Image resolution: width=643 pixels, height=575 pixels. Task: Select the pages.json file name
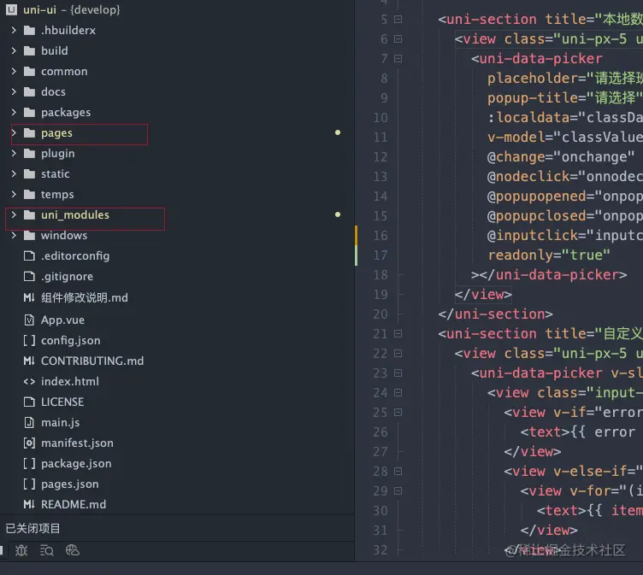tap(70, 484)
